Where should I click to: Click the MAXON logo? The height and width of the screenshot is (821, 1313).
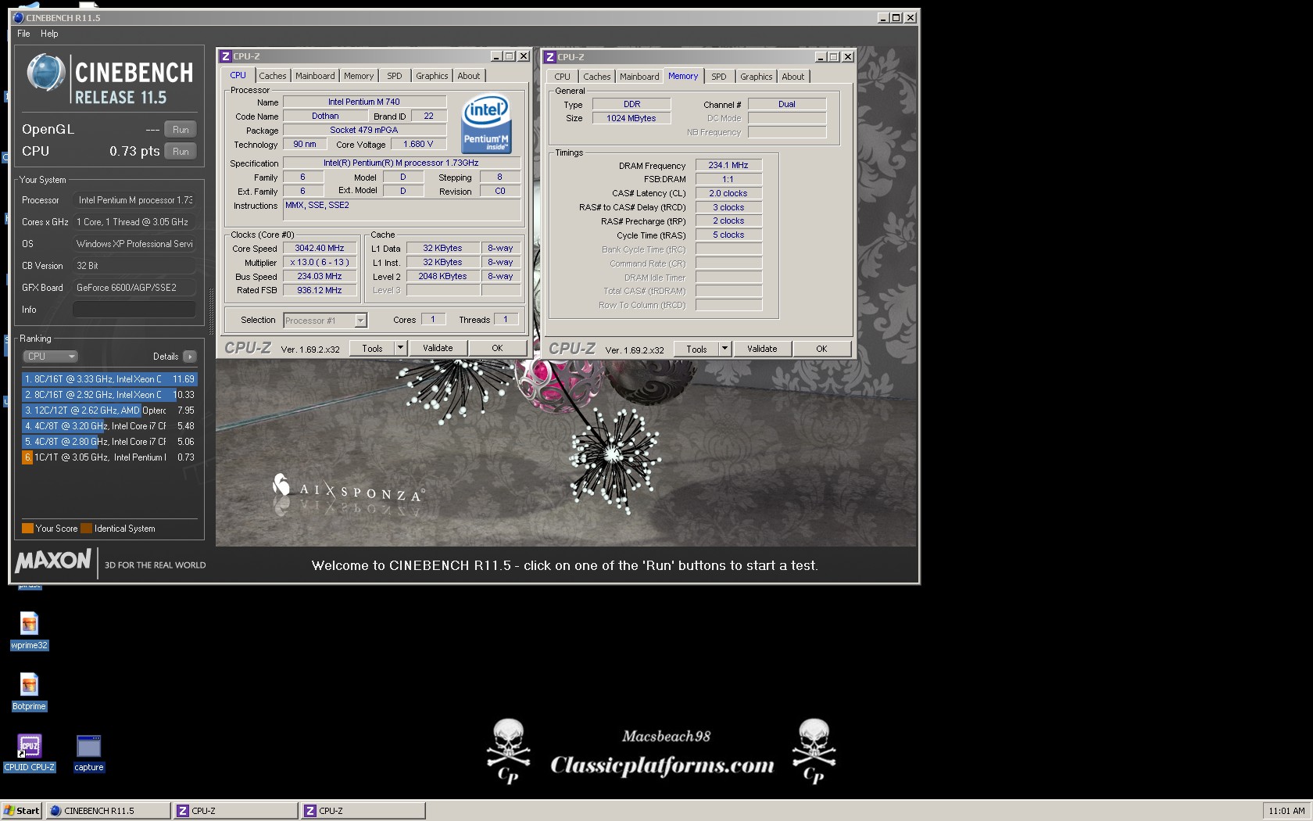coord(53,561)
